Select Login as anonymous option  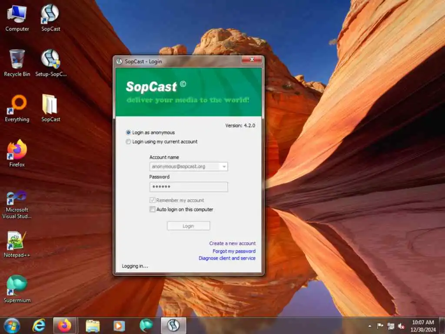coord(150,133)
